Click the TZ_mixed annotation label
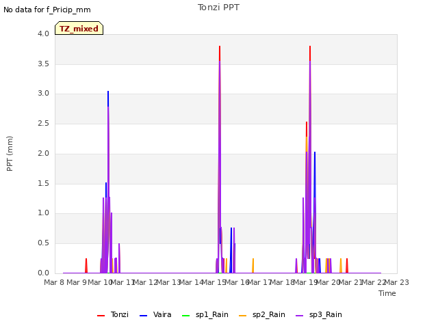 pos(79,28)
